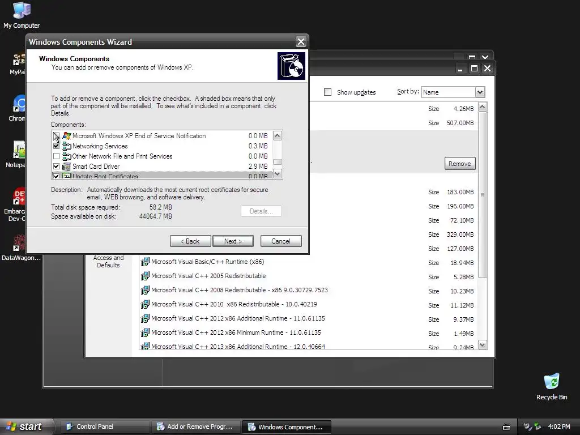Close the Windows Components Wizard window
The width and height of the screenshot is (580, 435).
coord(301,42)
